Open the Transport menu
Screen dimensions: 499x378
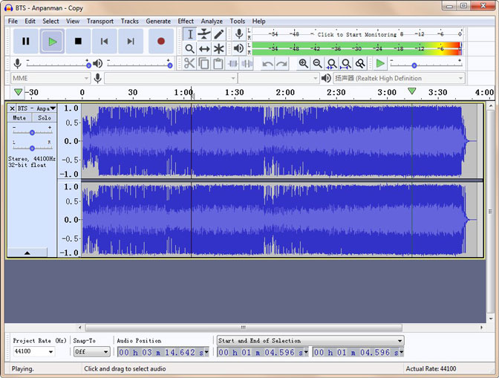click(x=100, y=22)
